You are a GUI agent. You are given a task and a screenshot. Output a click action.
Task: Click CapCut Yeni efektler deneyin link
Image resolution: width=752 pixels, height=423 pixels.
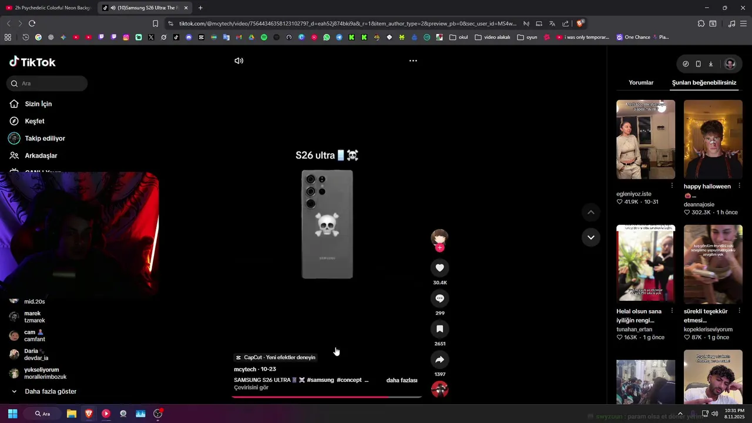(276, 357)
